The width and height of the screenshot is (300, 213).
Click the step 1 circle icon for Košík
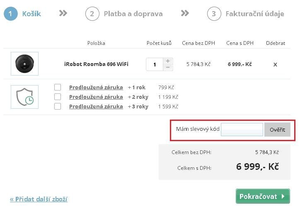(10, 14)
